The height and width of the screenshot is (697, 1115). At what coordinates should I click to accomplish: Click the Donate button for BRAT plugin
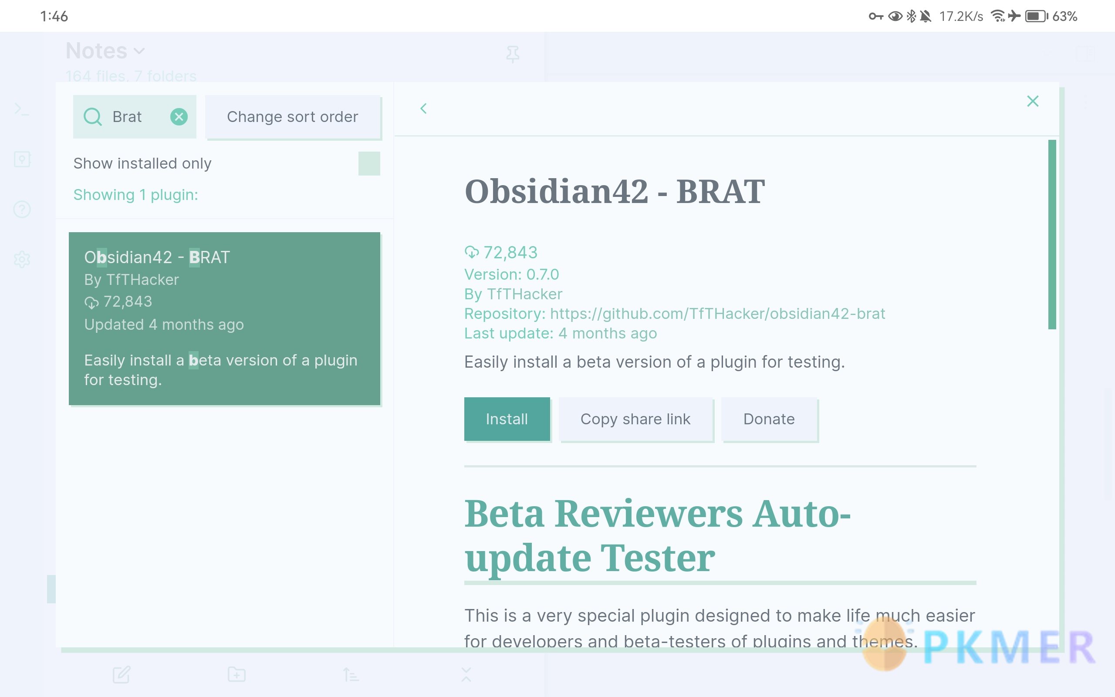[768, 418]
